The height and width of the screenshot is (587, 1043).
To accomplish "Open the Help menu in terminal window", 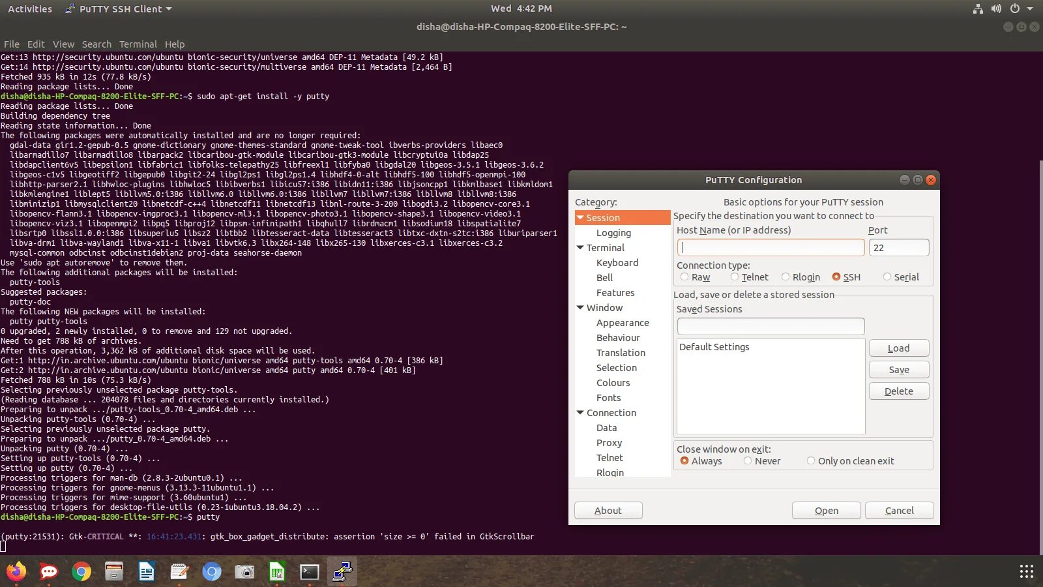I will (x=175, y=44).
